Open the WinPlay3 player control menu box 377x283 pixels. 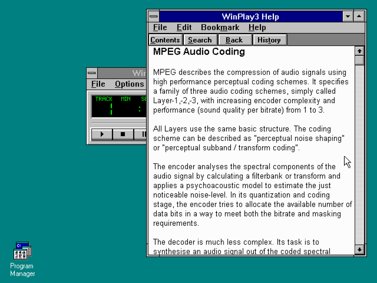click(92, 73)
